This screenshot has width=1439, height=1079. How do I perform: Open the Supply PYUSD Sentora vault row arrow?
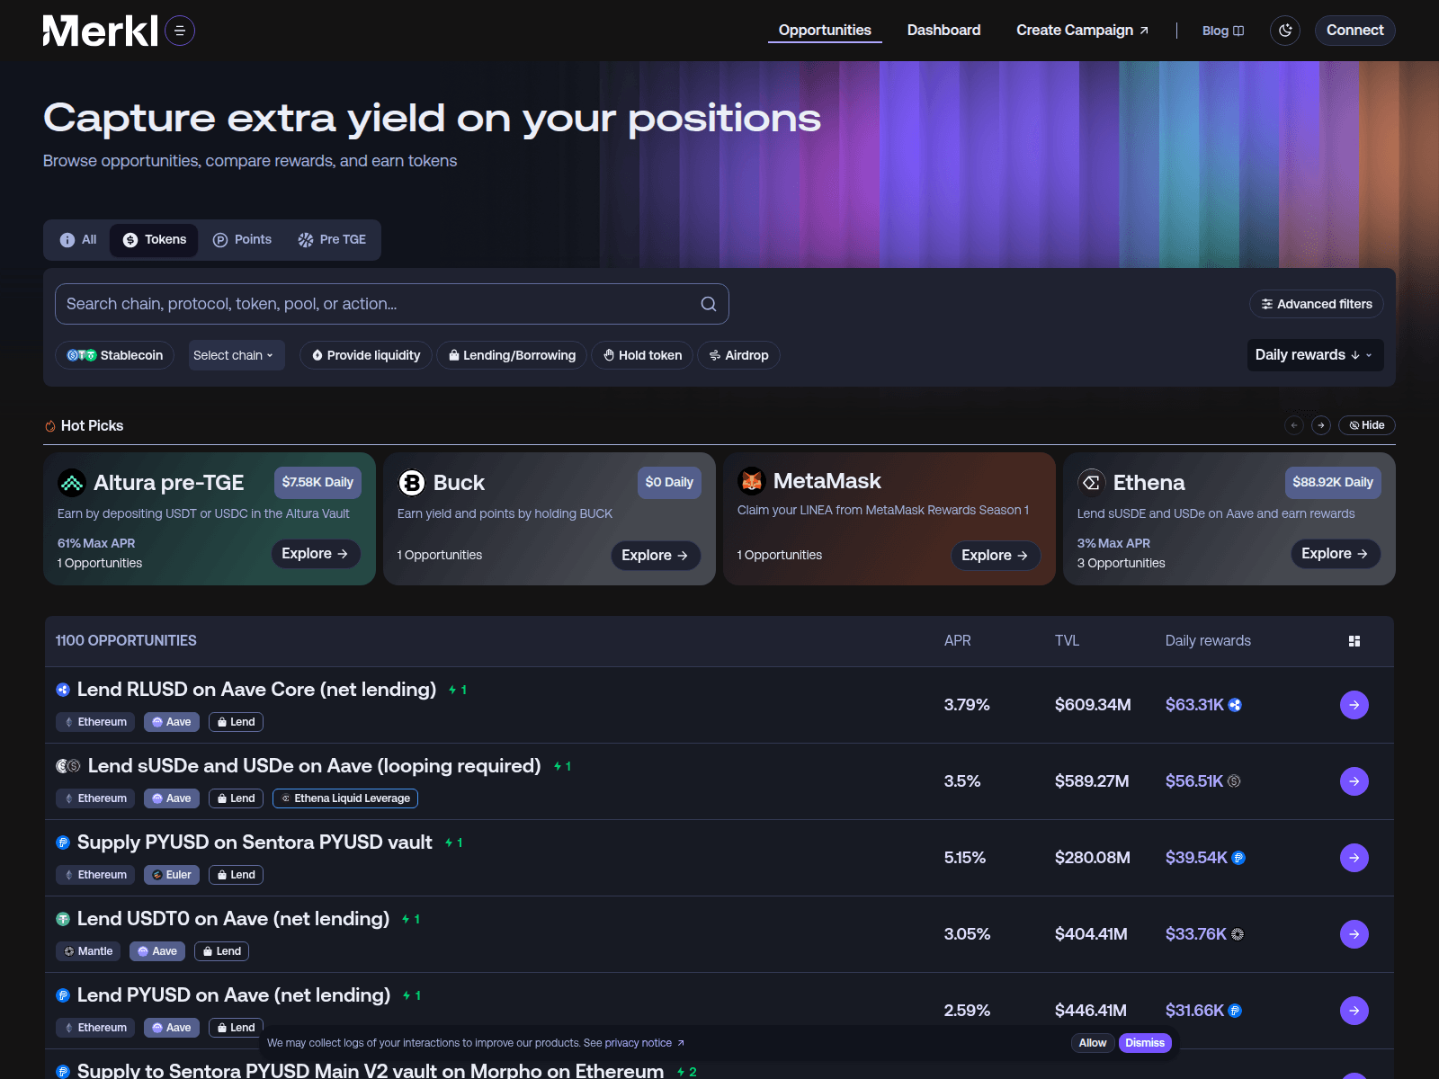click(1354, 858)
